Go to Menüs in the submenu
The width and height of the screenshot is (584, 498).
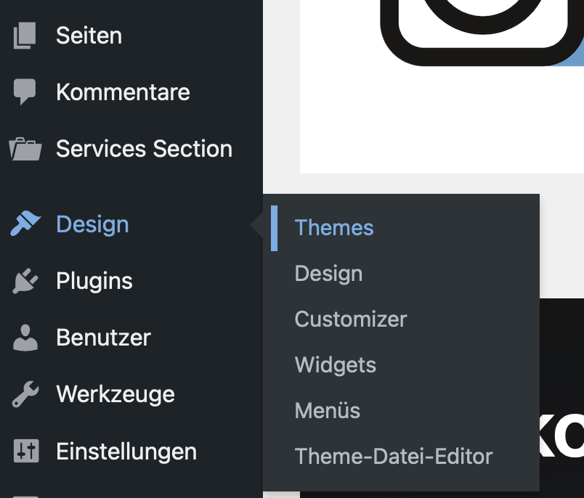[328, 411]
